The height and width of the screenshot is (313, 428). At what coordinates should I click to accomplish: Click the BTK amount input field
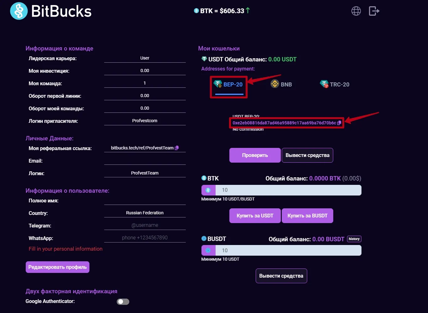coord(288,190)
